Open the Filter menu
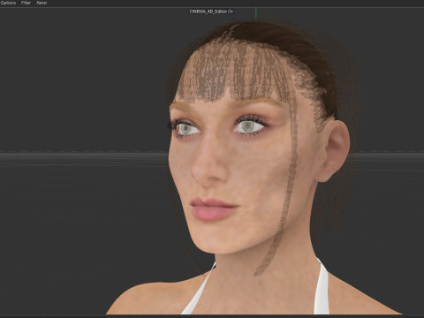This screenshot has height=318, width=424. [26, 3]
